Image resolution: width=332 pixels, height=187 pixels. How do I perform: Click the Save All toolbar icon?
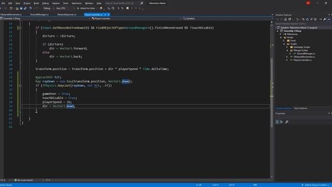coord(25,8)
